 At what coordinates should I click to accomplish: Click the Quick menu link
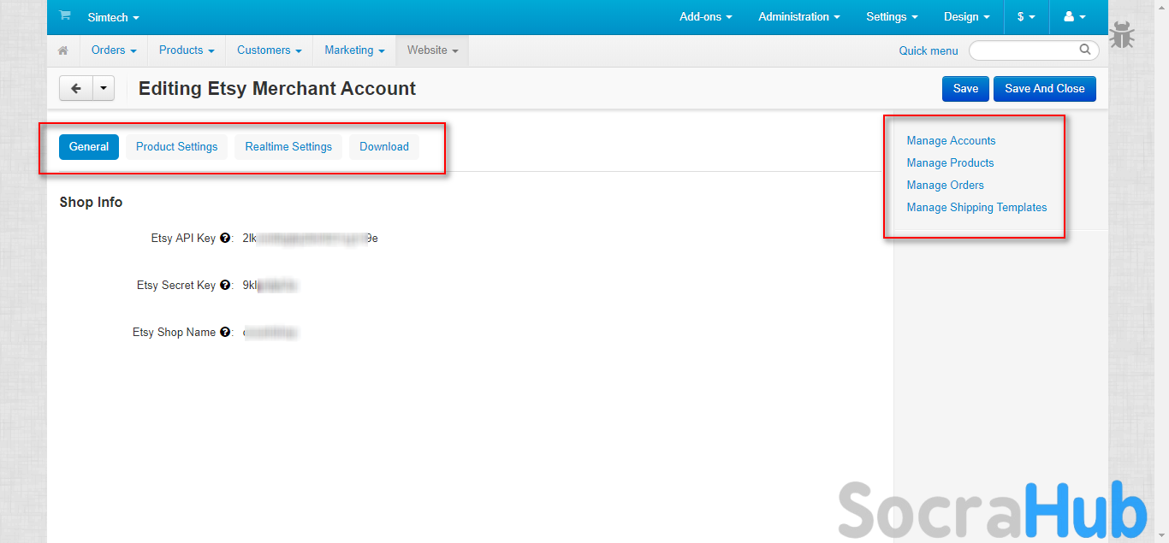(x=929, y=50)
